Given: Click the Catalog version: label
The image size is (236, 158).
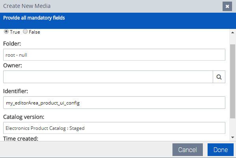Looking at the screenshot, I should pos(24,117).
